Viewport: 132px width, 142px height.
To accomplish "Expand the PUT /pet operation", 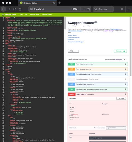I will (97, 69).
